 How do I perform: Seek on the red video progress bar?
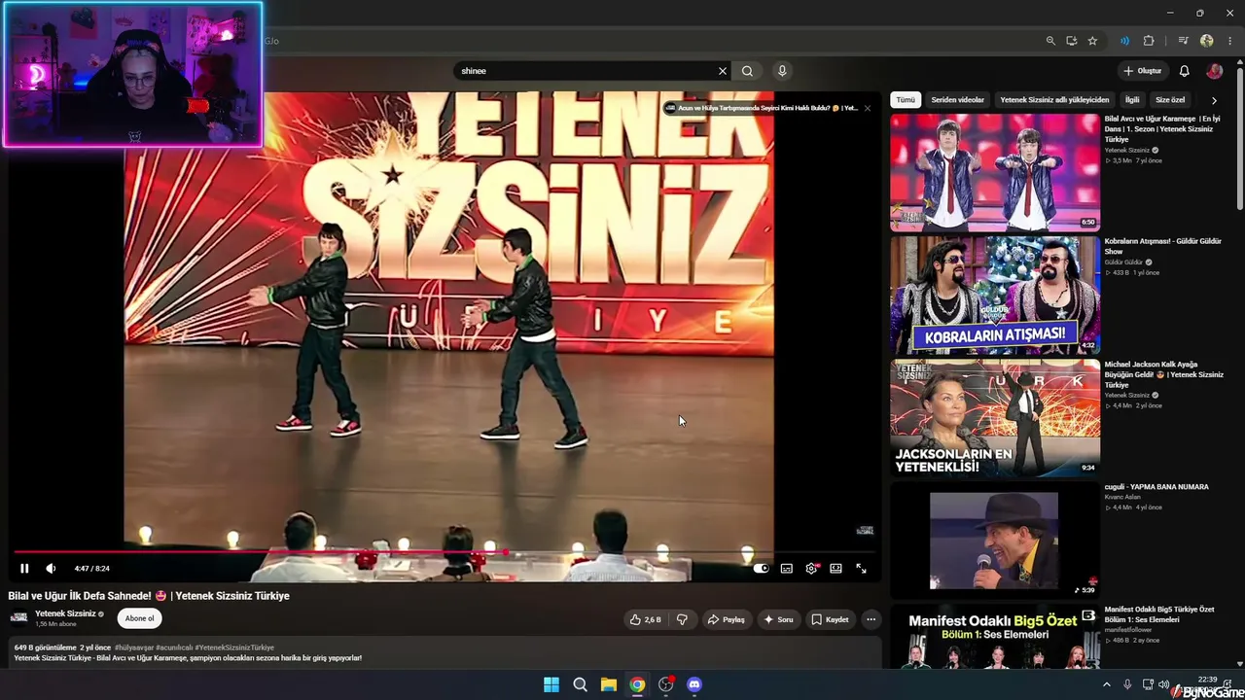pyautogui.click(x=447, y=552)
